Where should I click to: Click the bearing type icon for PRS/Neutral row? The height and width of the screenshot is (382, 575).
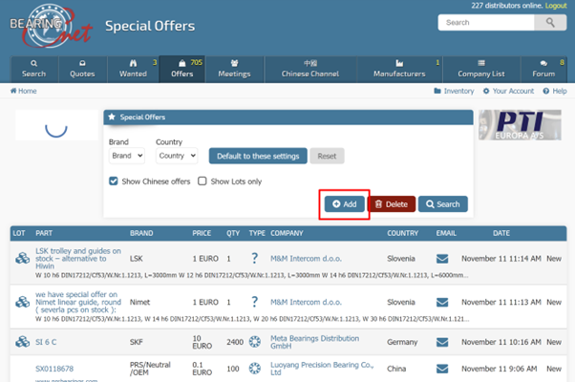coord(254,368)
